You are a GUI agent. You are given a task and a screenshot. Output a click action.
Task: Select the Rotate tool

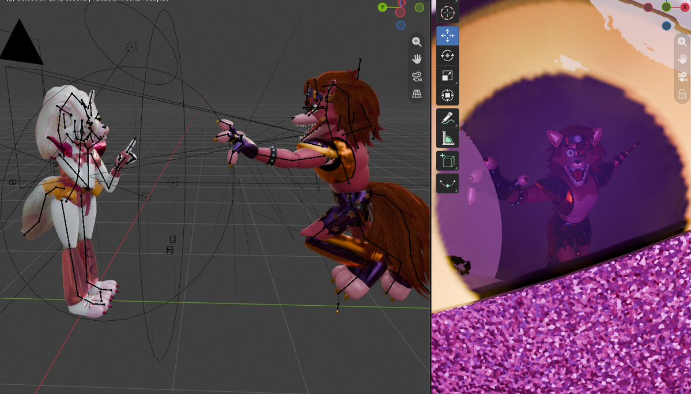coord(447,55)
